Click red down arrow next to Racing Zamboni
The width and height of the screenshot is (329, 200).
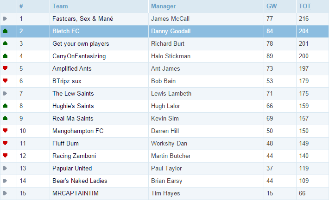pos(5,155)
